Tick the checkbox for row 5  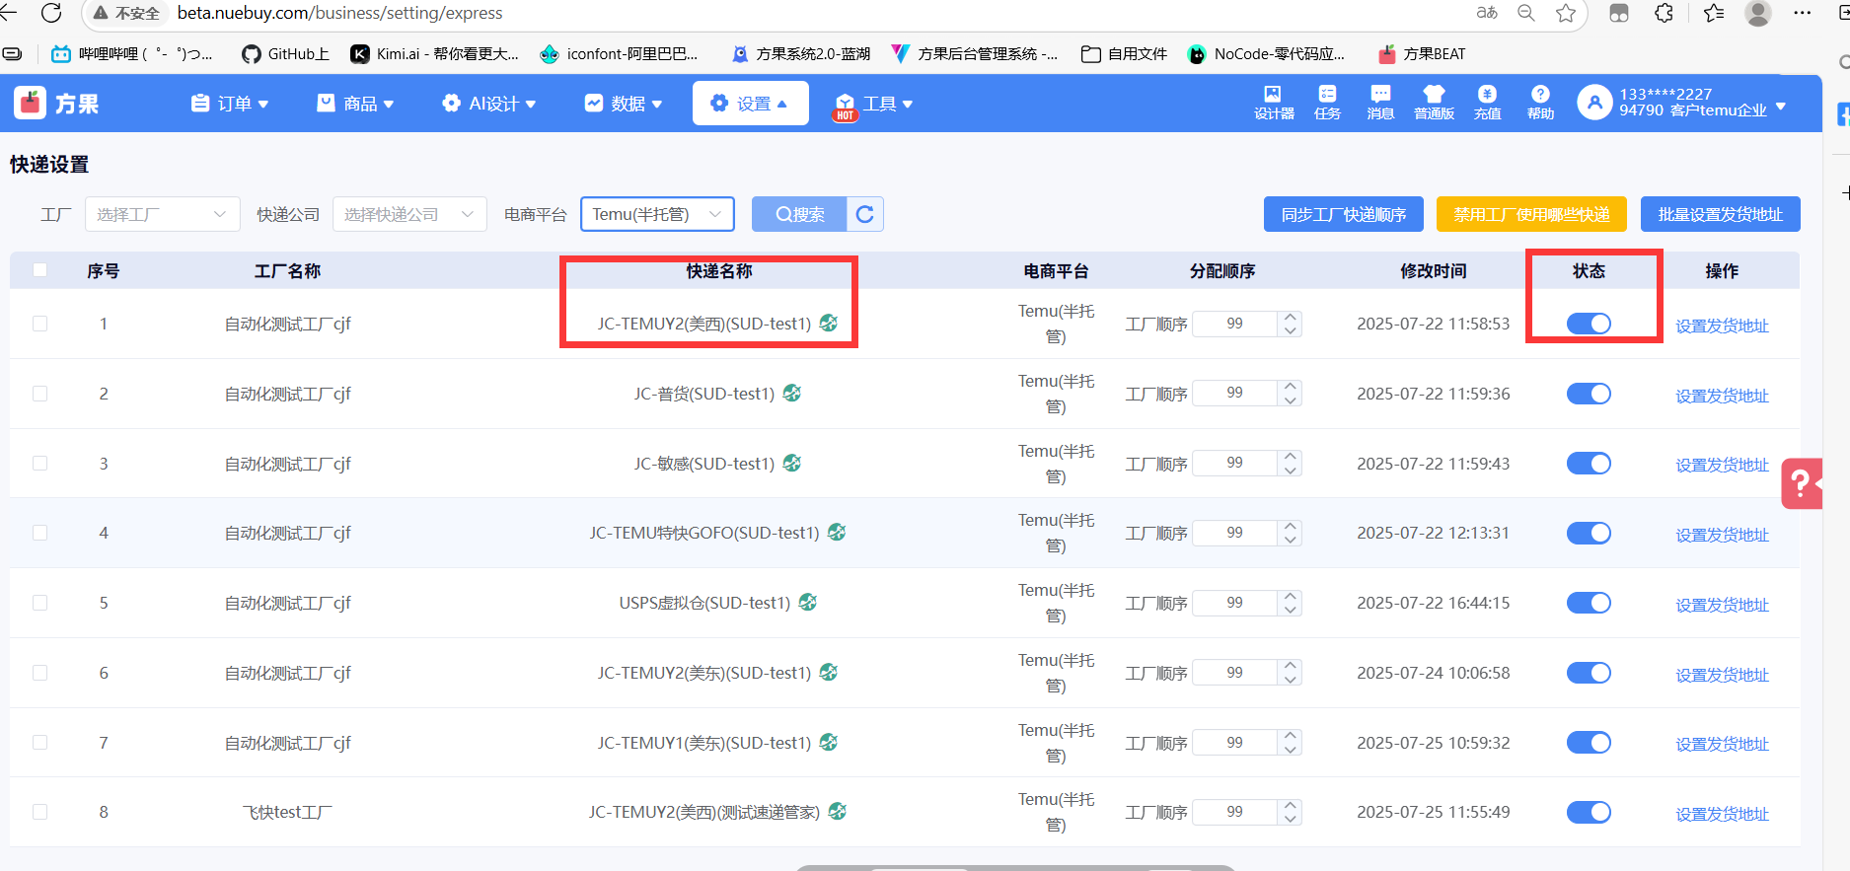point(40,603)
